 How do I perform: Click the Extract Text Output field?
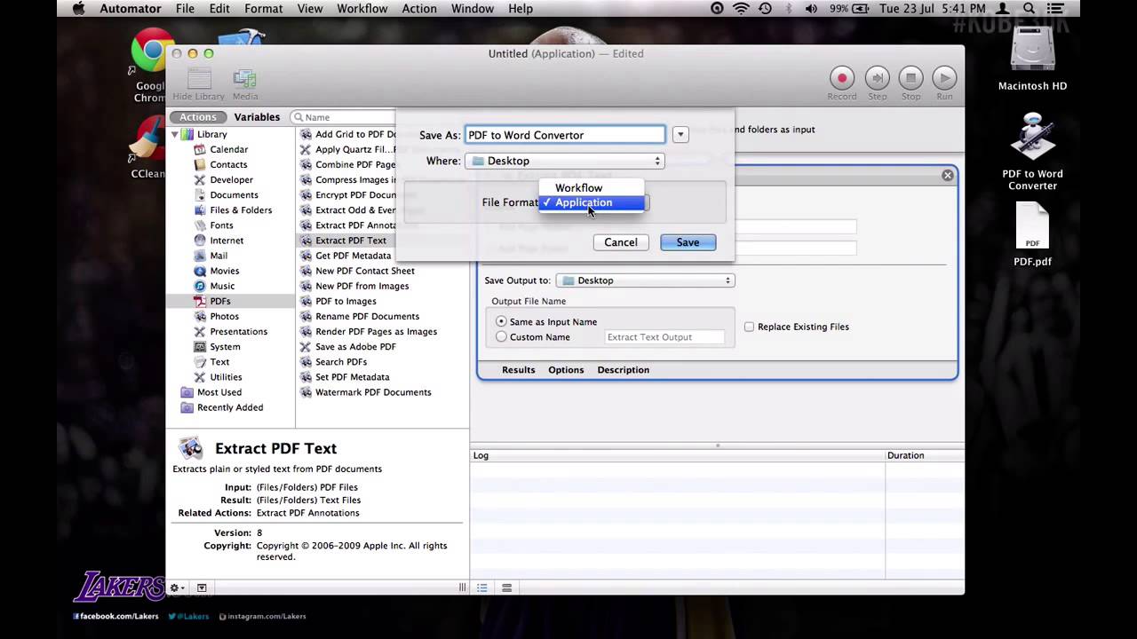tap(664, 337)
